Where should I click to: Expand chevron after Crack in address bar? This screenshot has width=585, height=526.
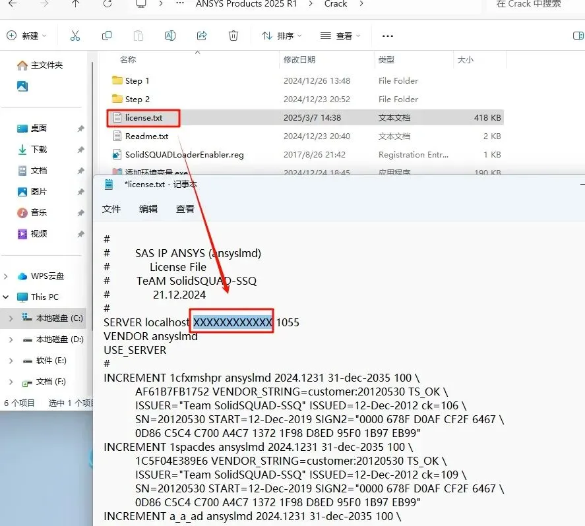[x=361, y=4]
